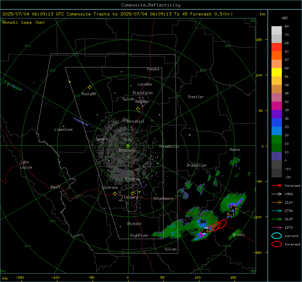The height and width of the screenshot is (282, 302).
Task: Click the Limestone label
Action: pyautogui.click(x=63, y=129)
